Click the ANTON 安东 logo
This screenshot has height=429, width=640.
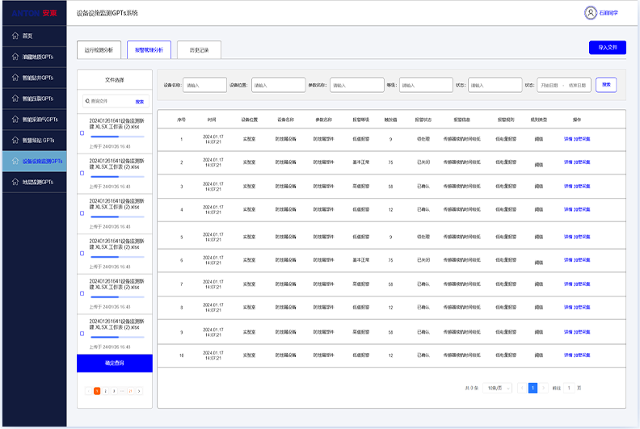click(34, 13)
